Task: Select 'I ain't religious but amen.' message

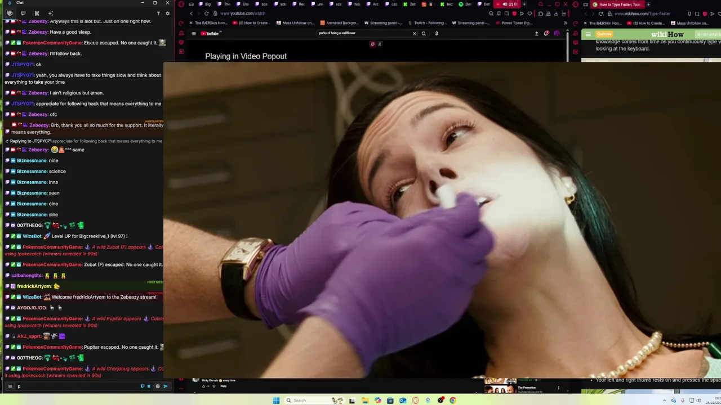Action: click(77, 93)
